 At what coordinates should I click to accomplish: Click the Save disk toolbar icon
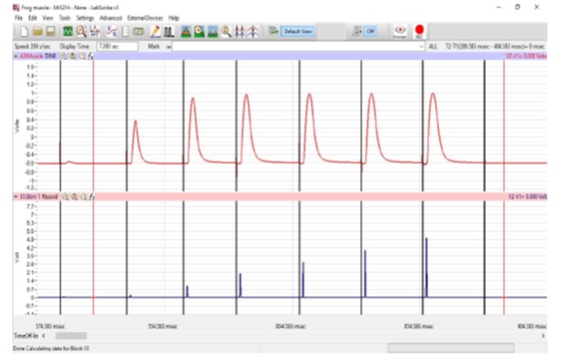[50, 31]
